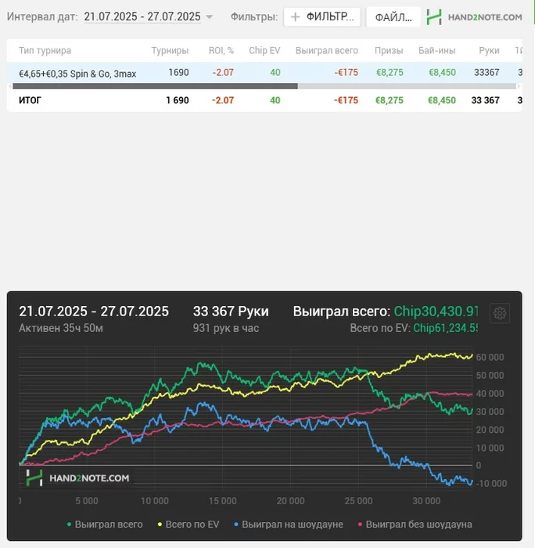The width and height of the screenshot is (535, 548).
Task: Sort by the "Chip EV" column header
Action: 264,50
